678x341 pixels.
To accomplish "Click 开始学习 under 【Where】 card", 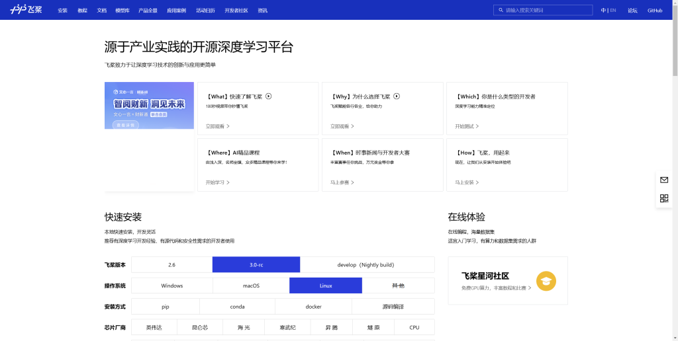I will (217, 182).
